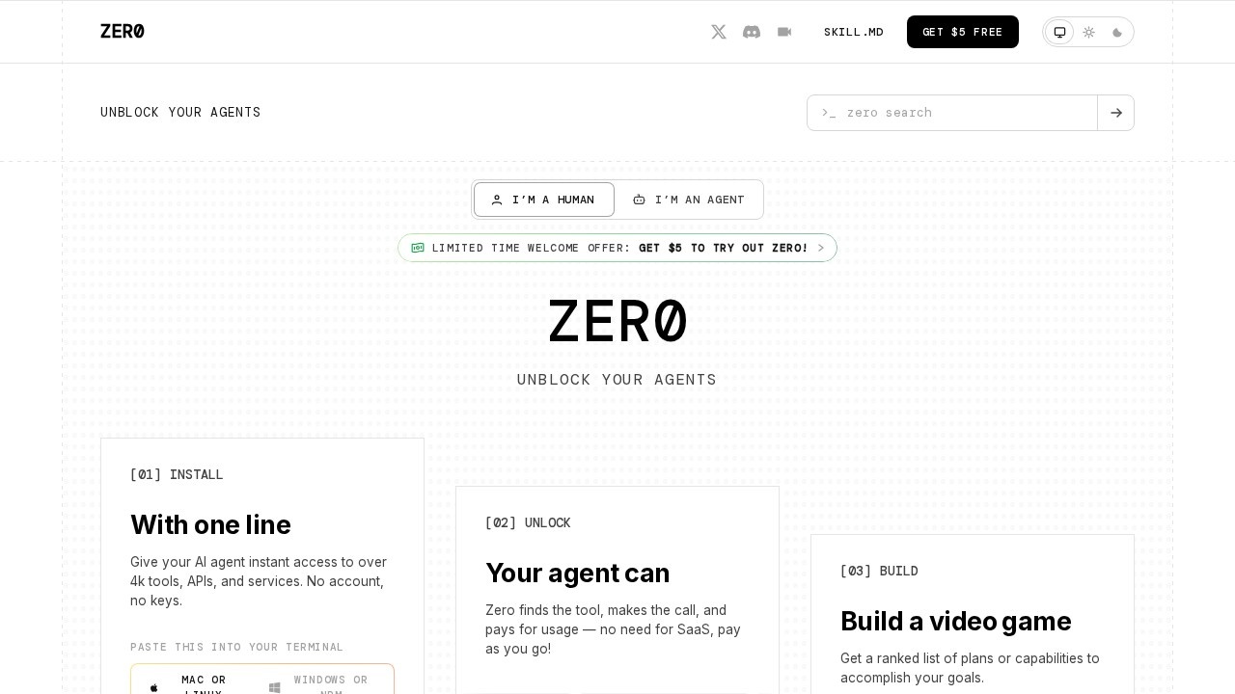The image size is (1235, 694).
Task: Click the [03] BUILD label
Action: [x=879, y=571]
